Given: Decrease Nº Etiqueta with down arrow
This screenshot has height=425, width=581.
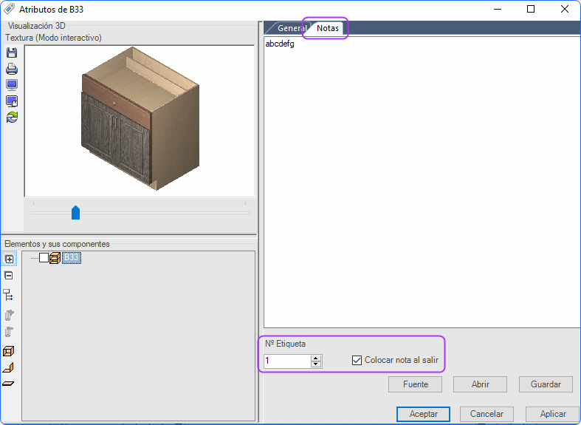Looking at the screenshot, I should pos(316,364).
